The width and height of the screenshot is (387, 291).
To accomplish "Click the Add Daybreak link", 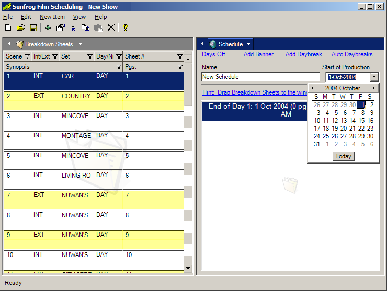I will [303, 54].
